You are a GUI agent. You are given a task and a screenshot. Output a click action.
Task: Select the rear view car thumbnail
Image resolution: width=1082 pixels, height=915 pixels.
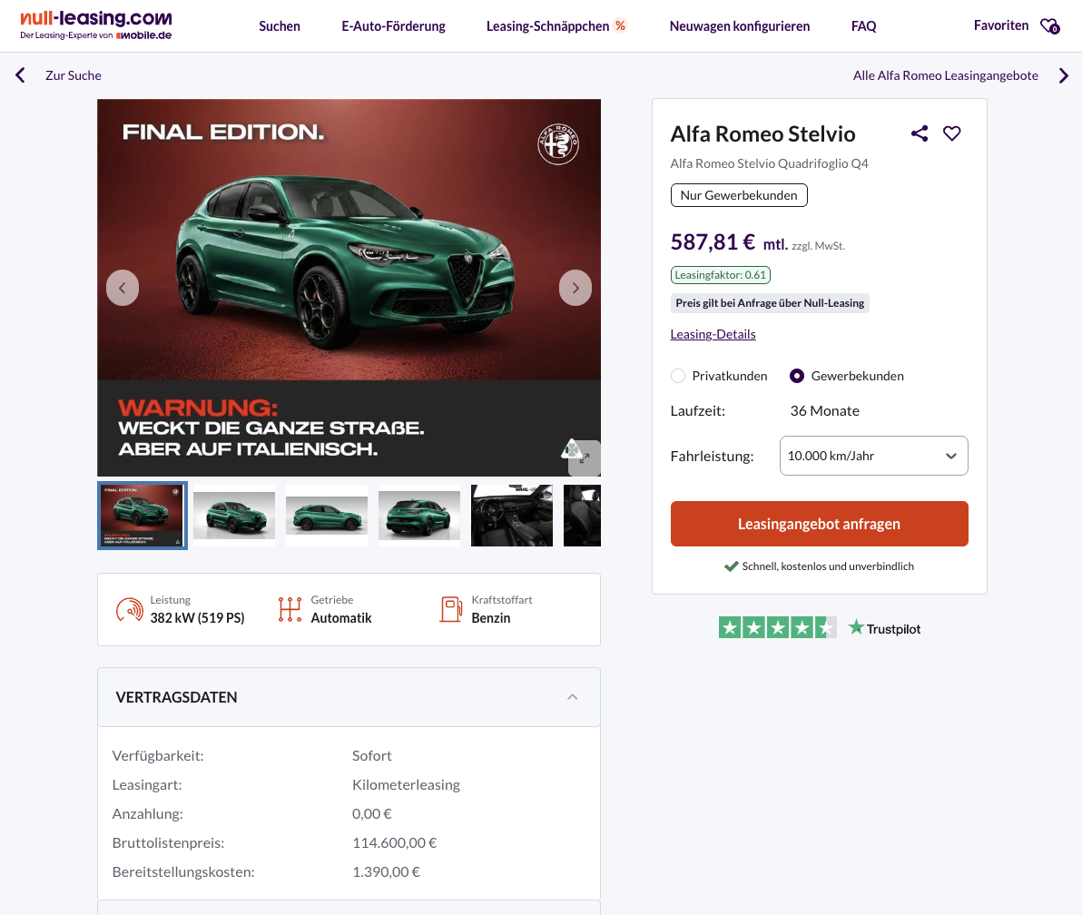pos(419,516)
